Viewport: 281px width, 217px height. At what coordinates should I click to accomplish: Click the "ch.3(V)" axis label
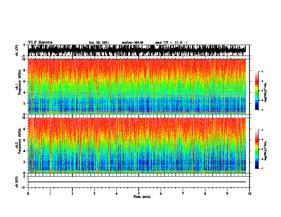pyautogui.click(x=17, y=182)
